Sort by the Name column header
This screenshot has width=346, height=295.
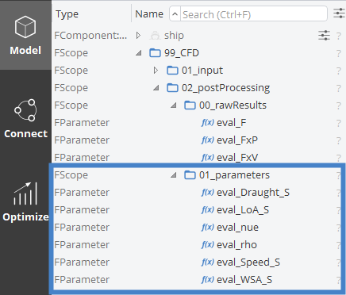(149, 14)
